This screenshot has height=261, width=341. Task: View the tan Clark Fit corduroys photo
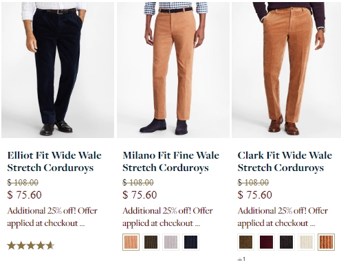point(287,70)
